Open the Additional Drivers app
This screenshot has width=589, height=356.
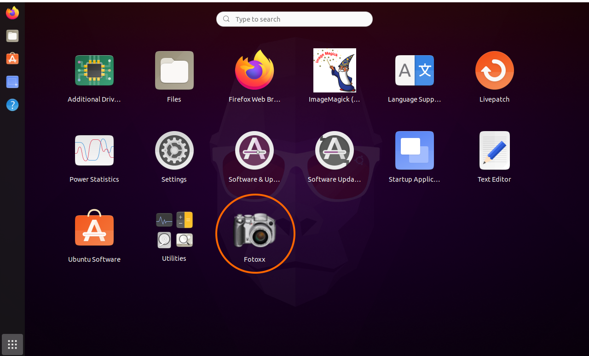click(x=94, y=70)
